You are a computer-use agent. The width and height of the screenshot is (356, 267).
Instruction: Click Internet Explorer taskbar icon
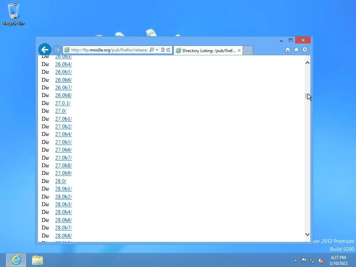(x=16, y=260)
